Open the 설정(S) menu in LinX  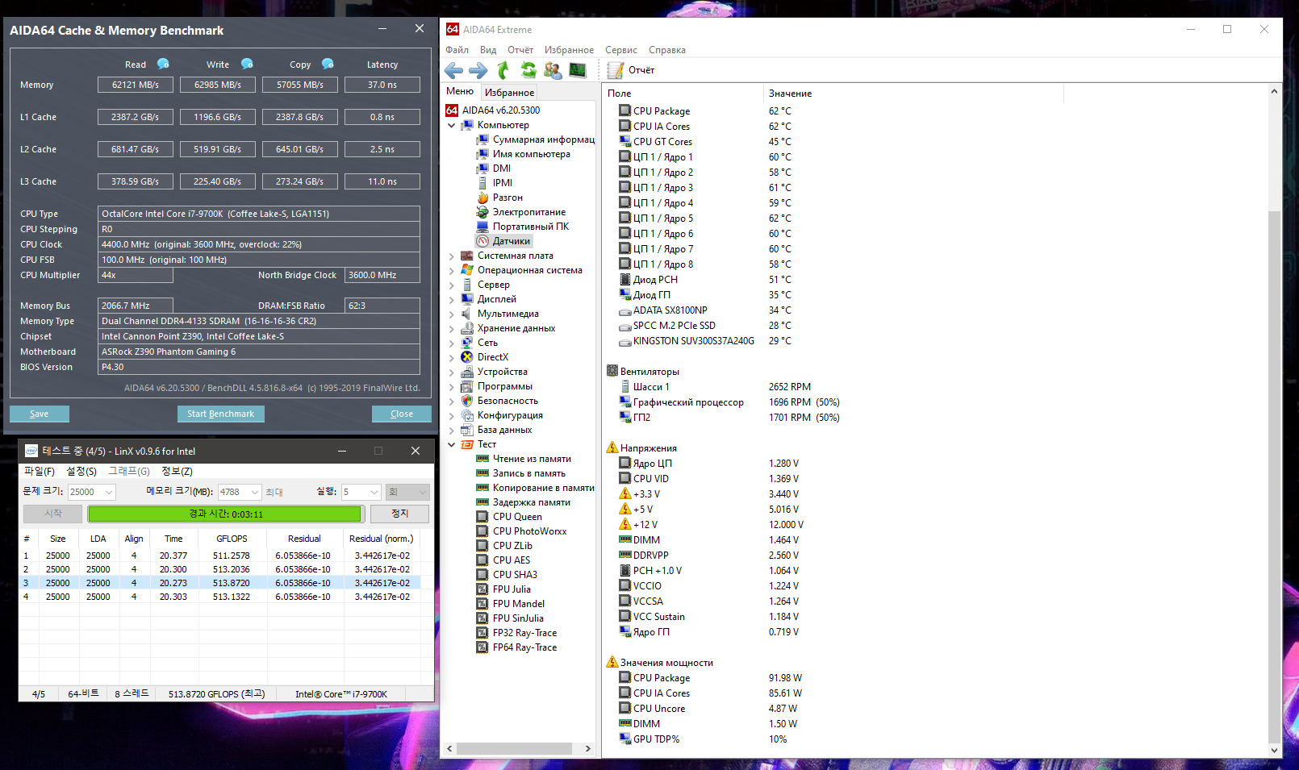[x=81, y=472]
